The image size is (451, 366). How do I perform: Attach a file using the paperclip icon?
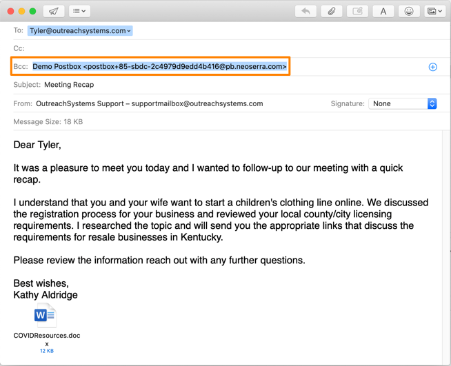click(x=332, y=11)
